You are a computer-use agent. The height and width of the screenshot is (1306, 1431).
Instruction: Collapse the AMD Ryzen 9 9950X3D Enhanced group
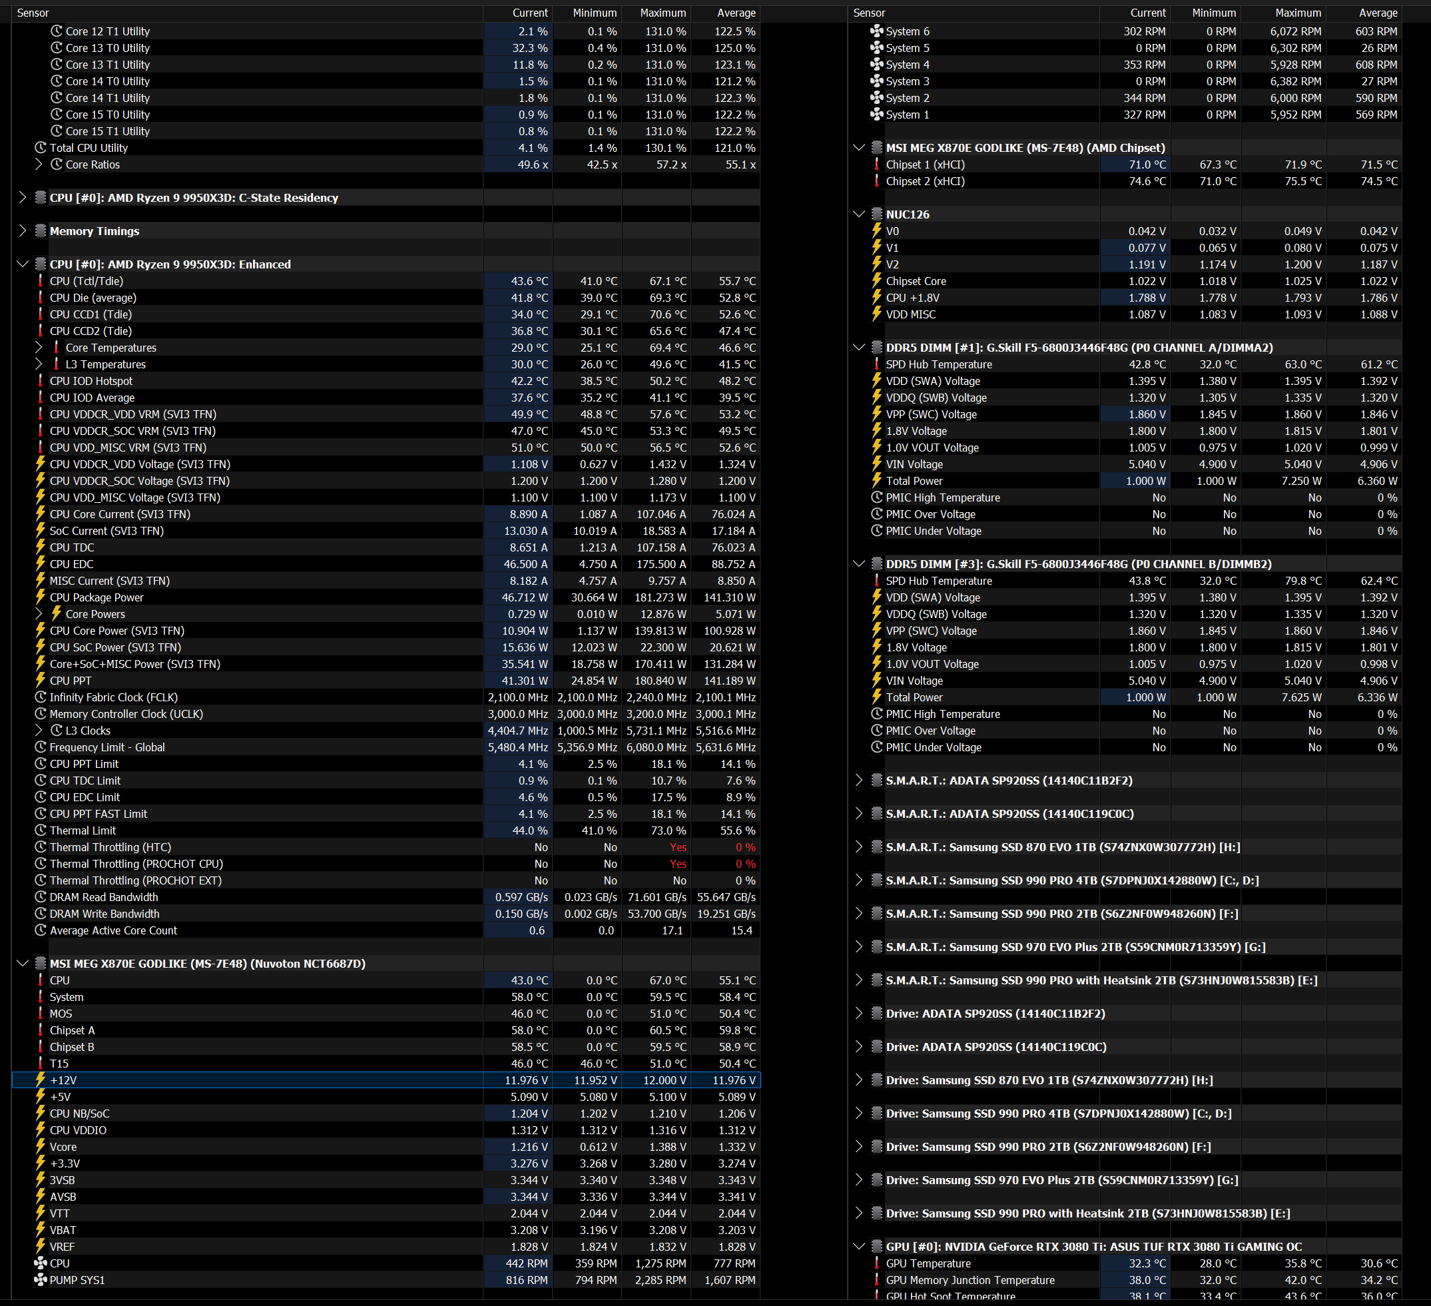23,264
